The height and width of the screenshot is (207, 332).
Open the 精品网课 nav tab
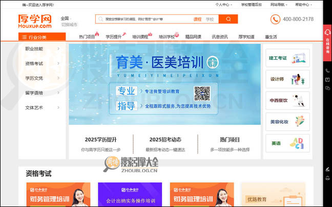point(193,37)
